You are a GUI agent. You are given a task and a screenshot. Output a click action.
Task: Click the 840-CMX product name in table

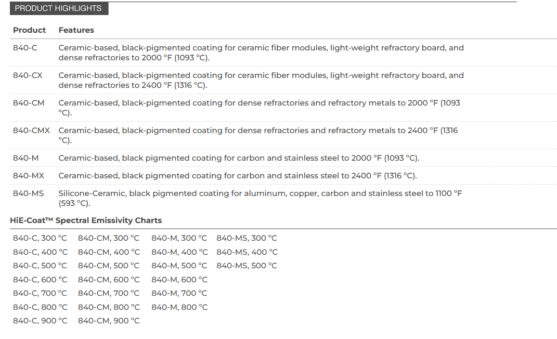click(x=31, y=131)
